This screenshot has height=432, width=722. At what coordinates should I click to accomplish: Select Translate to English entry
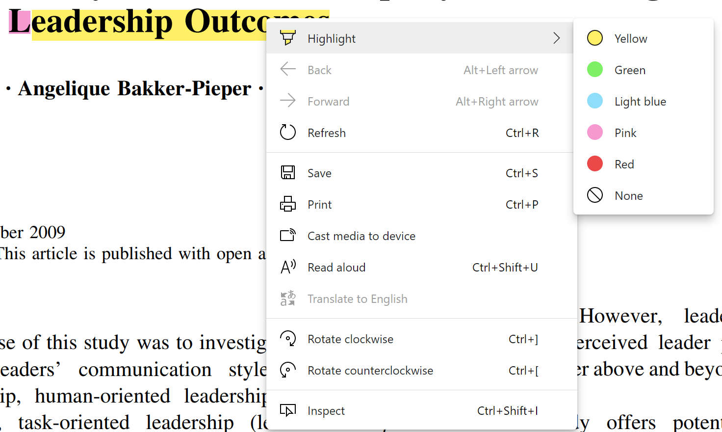tap(422, 298)
